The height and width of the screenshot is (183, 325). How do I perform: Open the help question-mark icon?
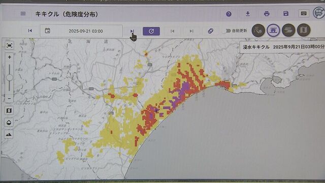(229, 14)
